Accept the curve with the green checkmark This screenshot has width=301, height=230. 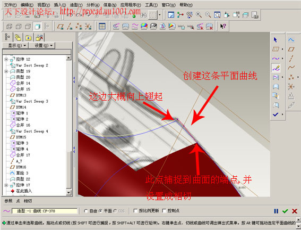[285, 211]
